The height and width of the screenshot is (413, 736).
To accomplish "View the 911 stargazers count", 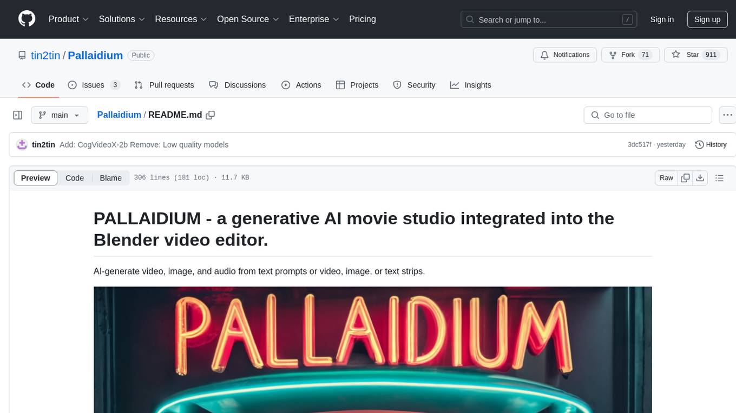I will point(711,55).
